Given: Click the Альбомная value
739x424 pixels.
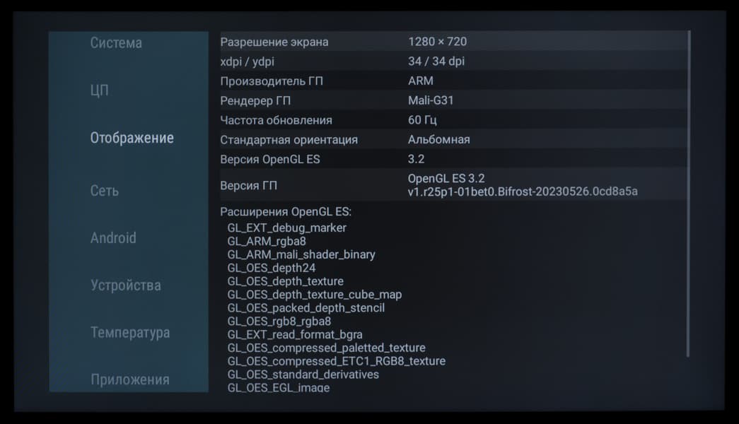Looking at the screenshot, I should pos(438,139).
